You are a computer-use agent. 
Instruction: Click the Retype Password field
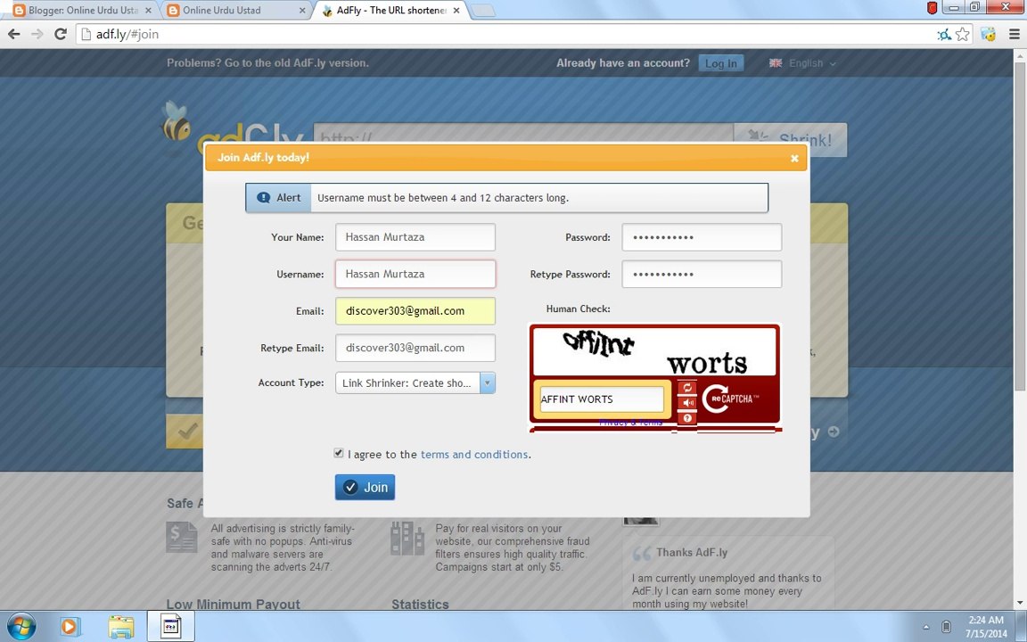(x=702, y=274)
